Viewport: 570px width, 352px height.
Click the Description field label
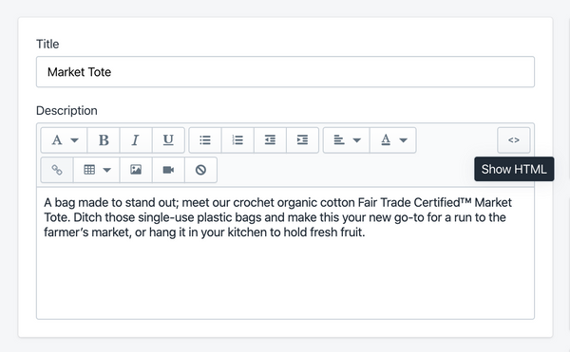pos(66,110)
